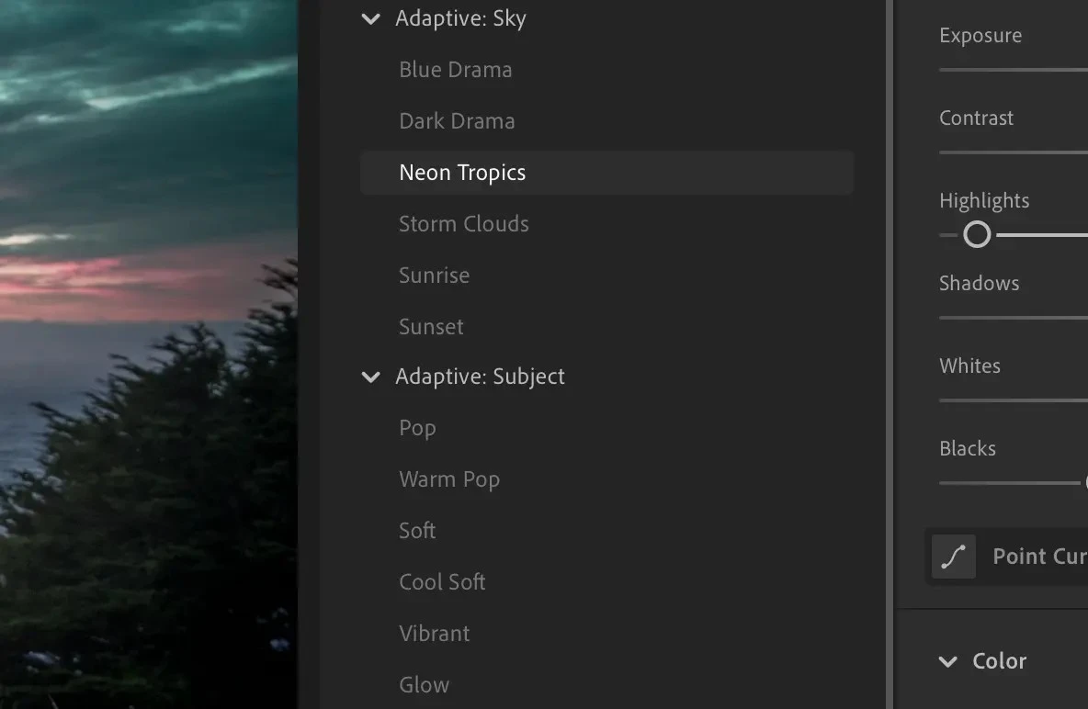Select the Soft preset

[417, 530]
